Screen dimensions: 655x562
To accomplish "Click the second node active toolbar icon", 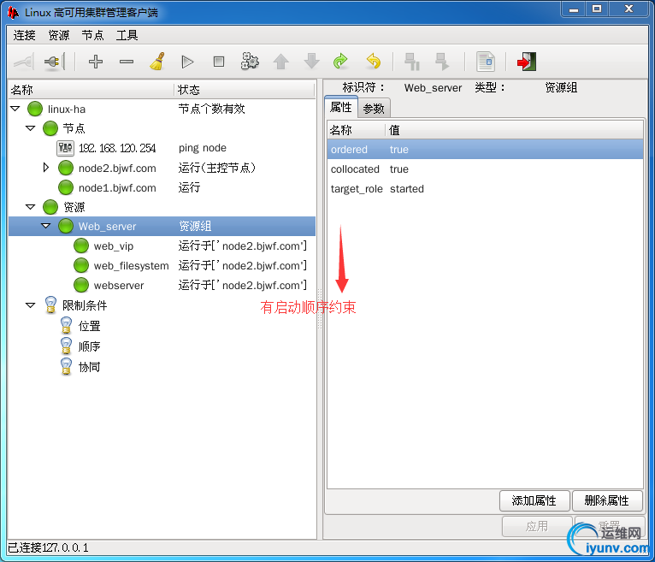I will click(x=442, y=62).
